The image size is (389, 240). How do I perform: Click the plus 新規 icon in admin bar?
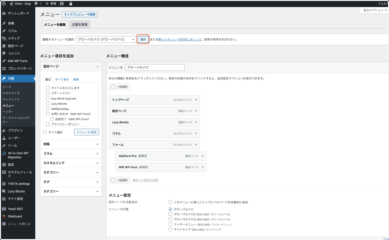click(x=47, y=4)
